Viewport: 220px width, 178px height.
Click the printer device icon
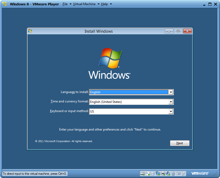(163, 173)
